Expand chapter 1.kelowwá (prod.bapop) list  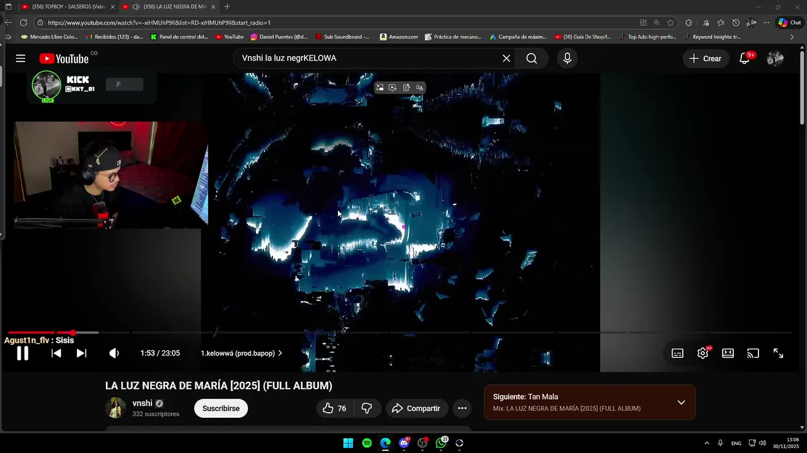tap(241, 353)
